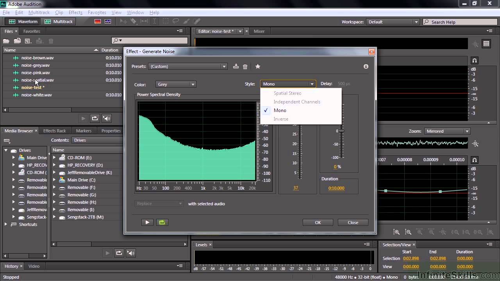Add the effect to favorites with the star
Screen dimensions: 500x281
tap(258, 66)
